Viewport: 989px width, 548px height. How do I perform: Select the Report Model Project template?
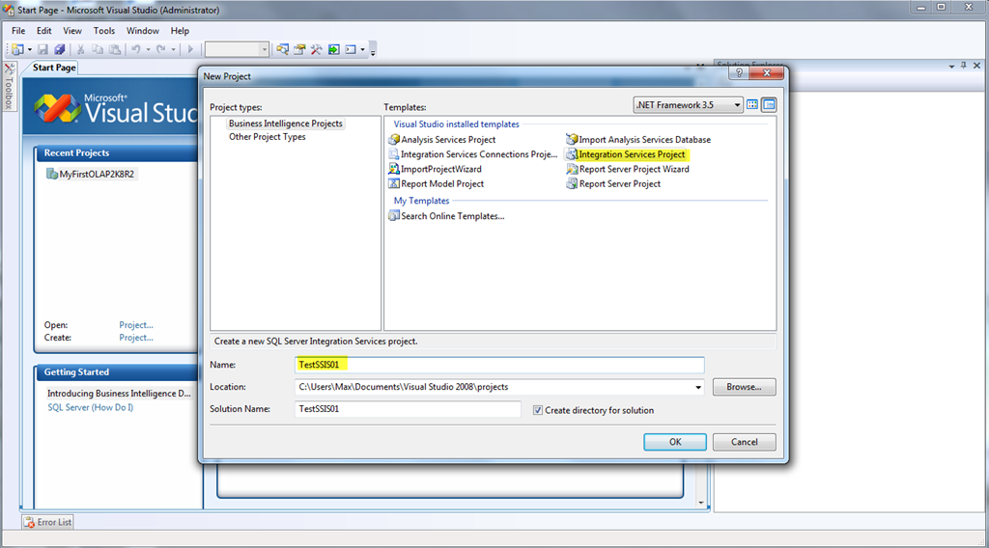437,184
